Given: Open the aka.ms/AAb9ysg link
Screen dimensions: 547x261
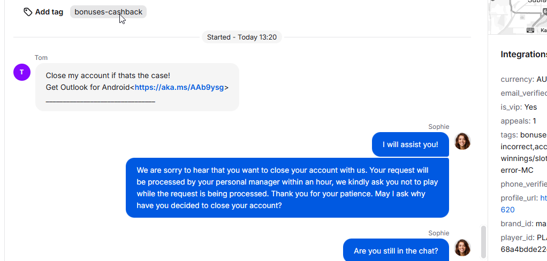Looking at the screenshot, I should tap(179, 88).
